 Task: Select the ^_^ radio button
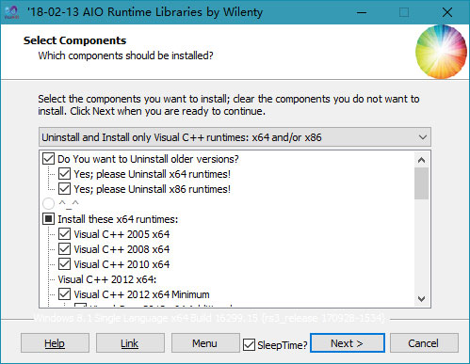[x=48, y=204]
